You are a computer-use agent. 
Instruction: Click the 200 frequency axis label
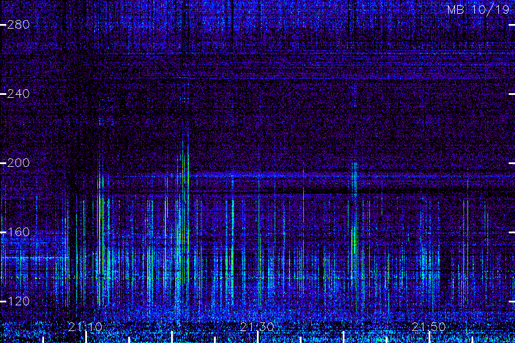coord(18,163)
